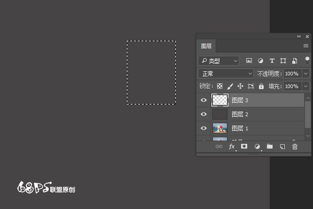The height and width of the screenshot is (209, 313).
Task: Add a layer mask
Action: point(244,147)
